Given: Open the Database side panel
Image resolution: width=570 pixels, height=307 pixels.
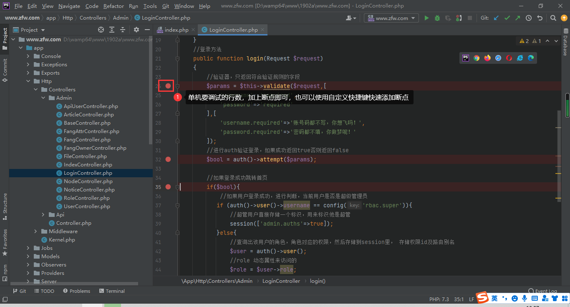Looking at the screenshot, I should (565, 42).
